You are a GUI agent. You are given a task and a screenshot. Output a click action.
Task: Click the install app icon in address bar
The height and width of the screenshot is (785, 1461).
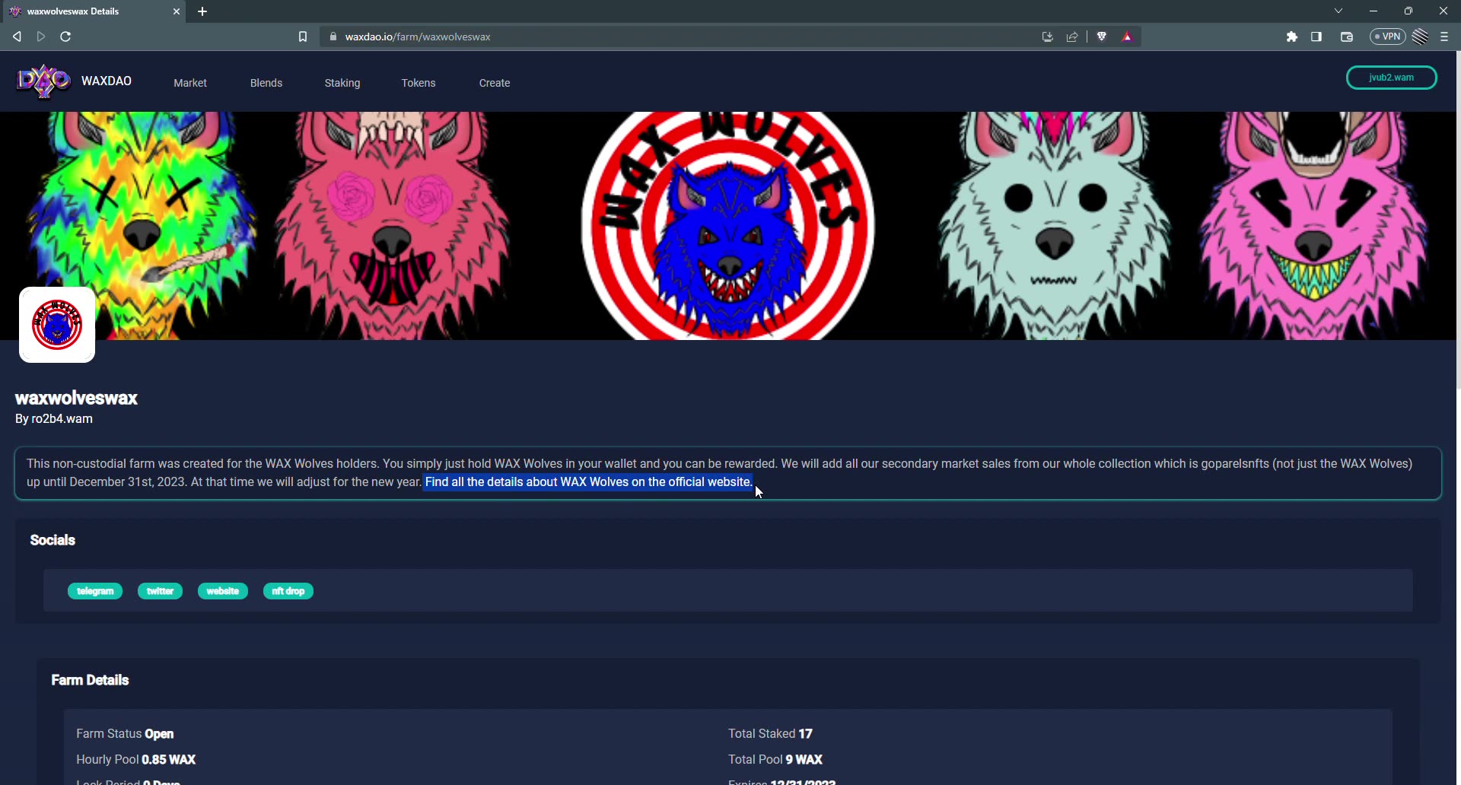tap(1048, 37)
